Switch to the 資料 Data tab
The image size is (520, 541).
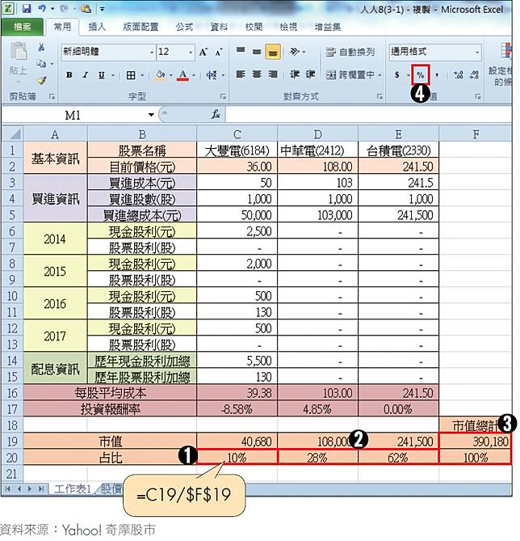pyautogui.click(x=219, y=27)
